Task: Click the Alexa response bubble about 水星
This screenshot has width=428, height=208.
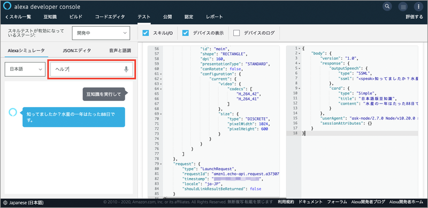Action: tap(74, 117)
